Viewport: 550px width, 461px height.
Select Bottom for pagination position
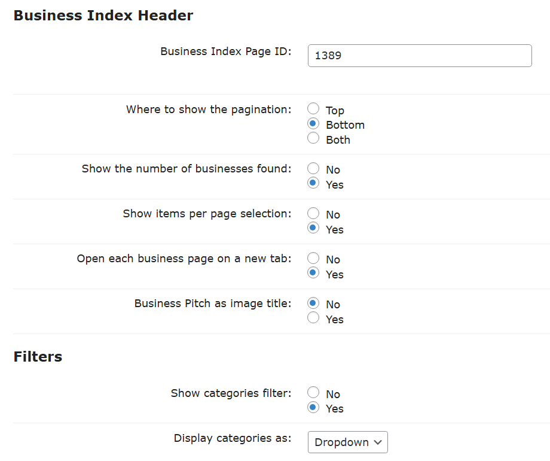point(313,123)
